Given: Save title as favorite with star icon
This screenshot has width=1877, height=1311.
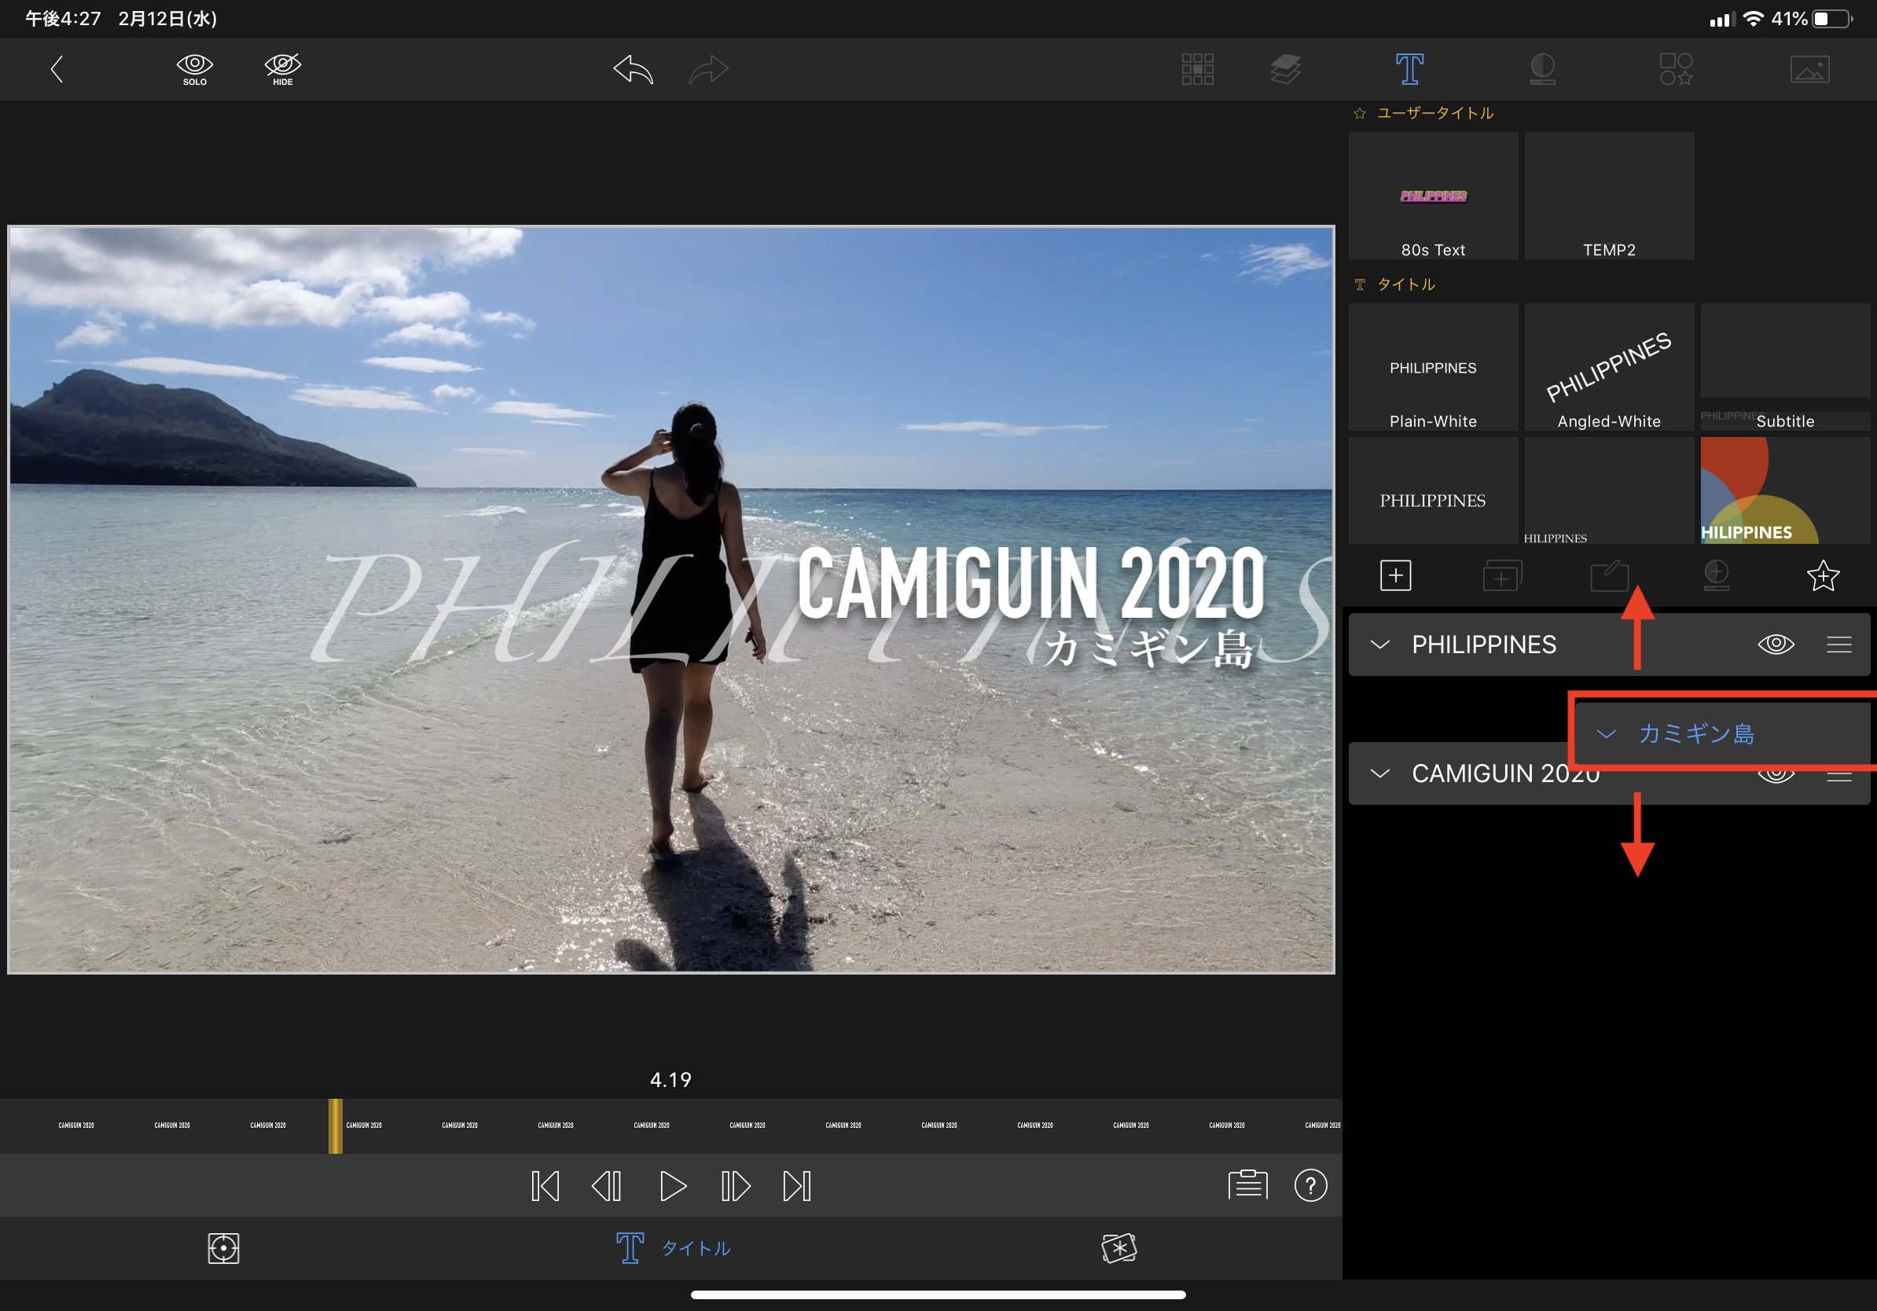Looking at the screenshot, I should tap(1822, 575).
